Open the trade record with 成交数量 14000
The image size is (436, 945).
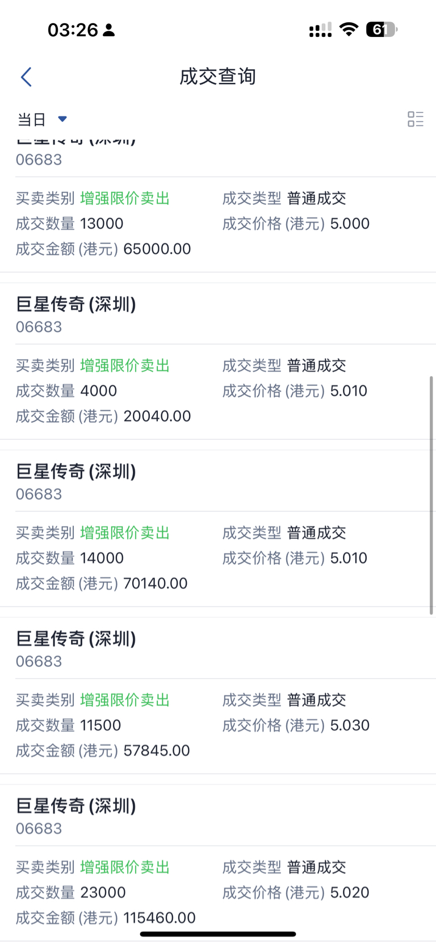(218, 528)
